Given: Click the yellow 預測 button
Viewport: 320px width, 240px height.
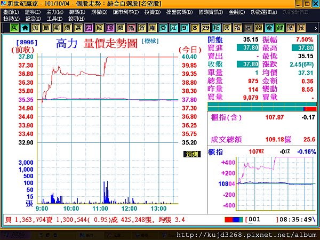Looking at the screenshot, I should (x=192, y=154).
